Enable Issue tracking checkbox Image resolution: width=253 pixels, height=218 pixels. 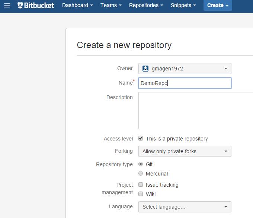pyautogui.click(x=141, y=184)
